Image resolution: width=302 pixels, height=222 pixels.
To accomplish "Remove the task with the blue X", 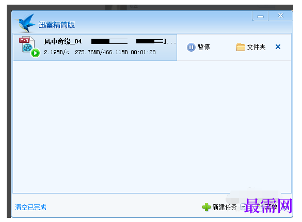I will [x=278, y=47].
